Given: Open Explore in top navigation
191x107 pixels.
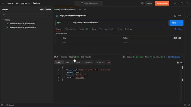Looking at the screenshot, I should [36, 3].
